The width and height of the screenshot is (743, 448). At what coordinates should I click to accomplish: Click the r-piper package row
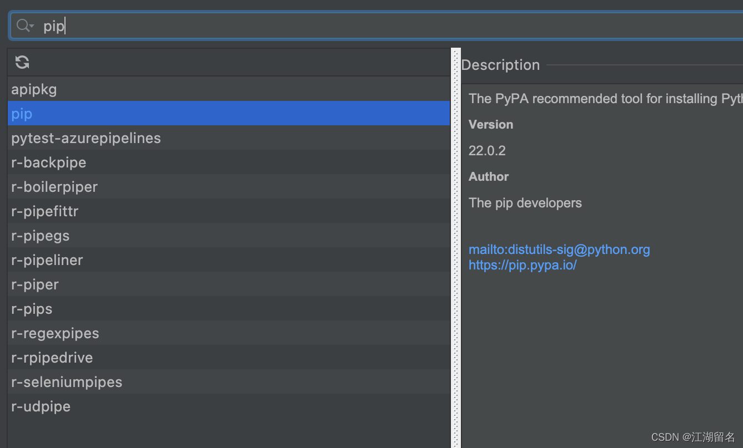pos(35,284)
